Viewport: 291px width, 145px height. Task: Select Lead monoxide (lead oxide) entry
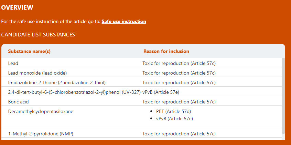tap(37, 73)
